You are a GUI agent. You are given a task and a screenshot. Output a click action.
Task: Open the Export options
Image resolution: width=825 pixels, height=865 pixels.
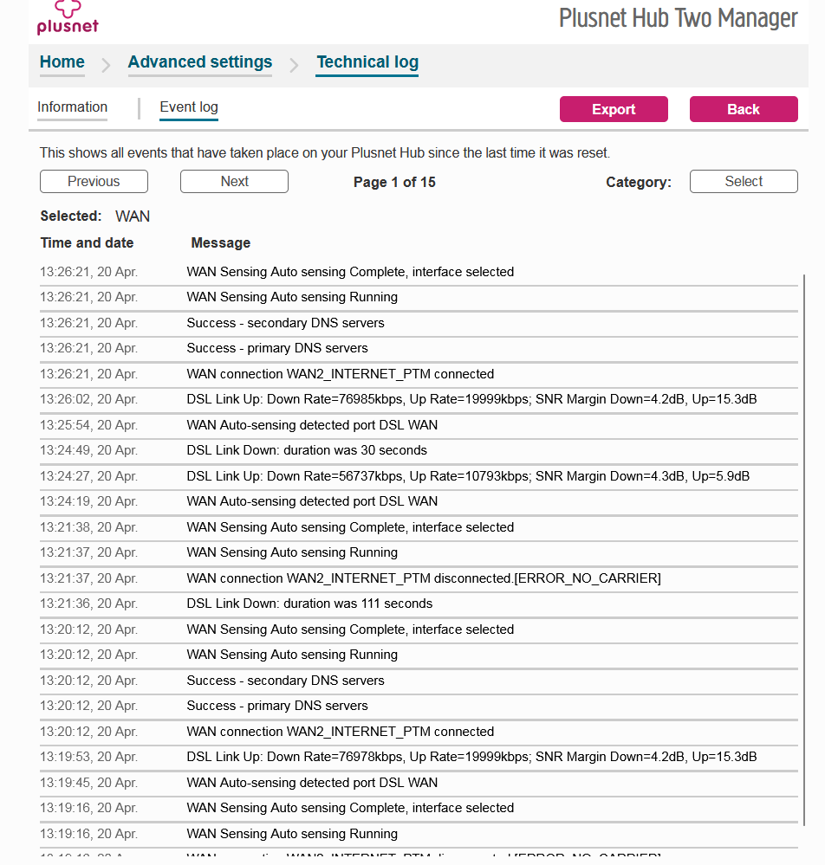tap(614, 109)
